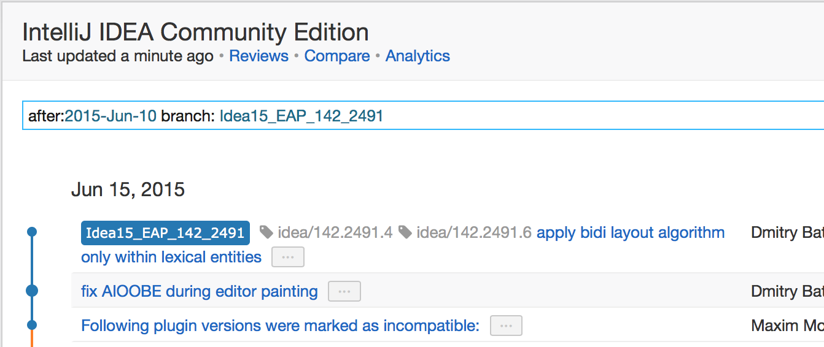Open the Reviews link
This screenshot has width=824, height=347.
(258, 56)
